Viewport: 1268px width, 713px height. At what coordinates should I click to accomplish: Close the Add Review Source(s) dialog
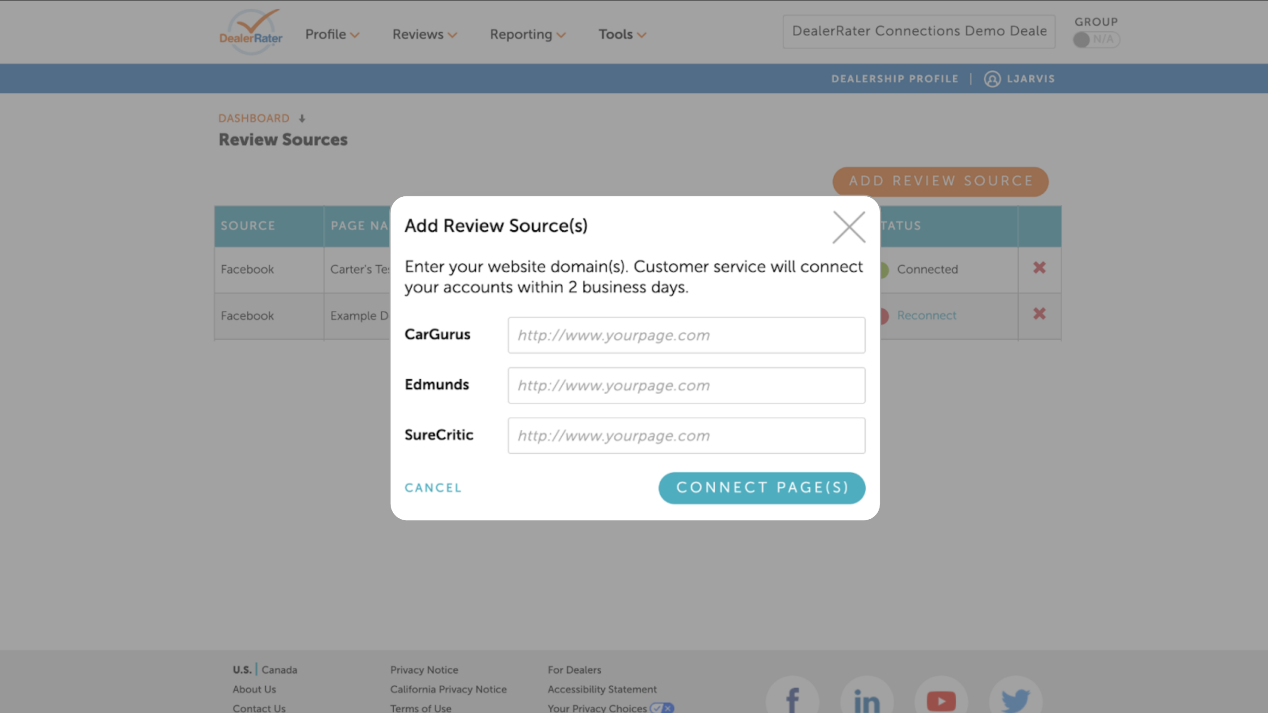pos(849,227)
